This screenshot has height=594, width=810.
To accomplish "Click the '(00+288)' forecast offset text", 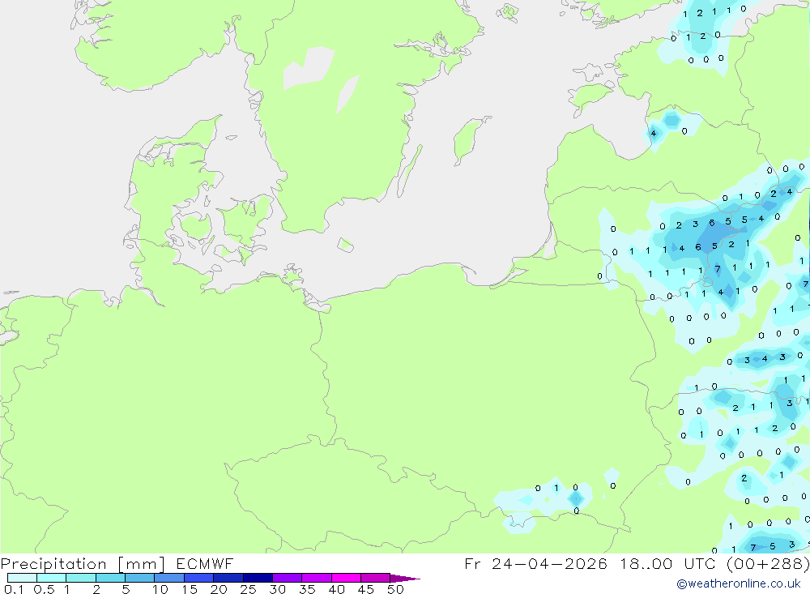I will [x=768, y=563].
